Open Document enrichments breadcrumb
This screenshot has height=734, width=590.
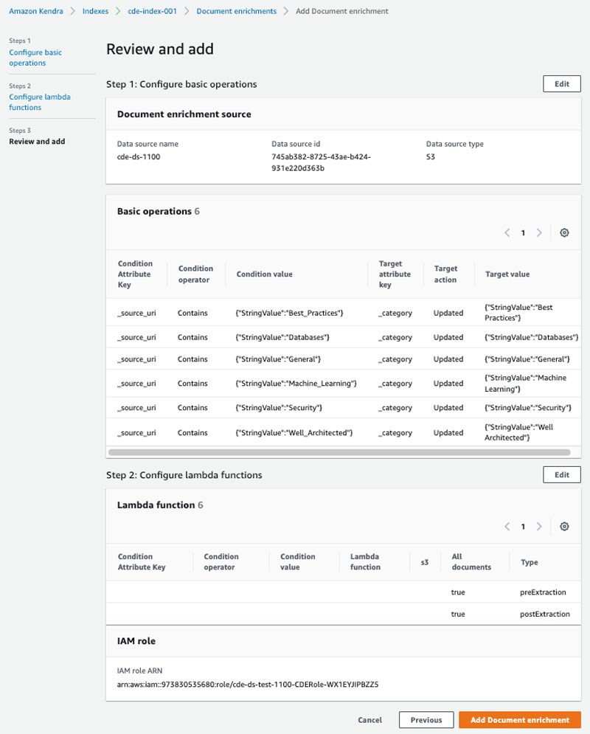tap(236, 11)
